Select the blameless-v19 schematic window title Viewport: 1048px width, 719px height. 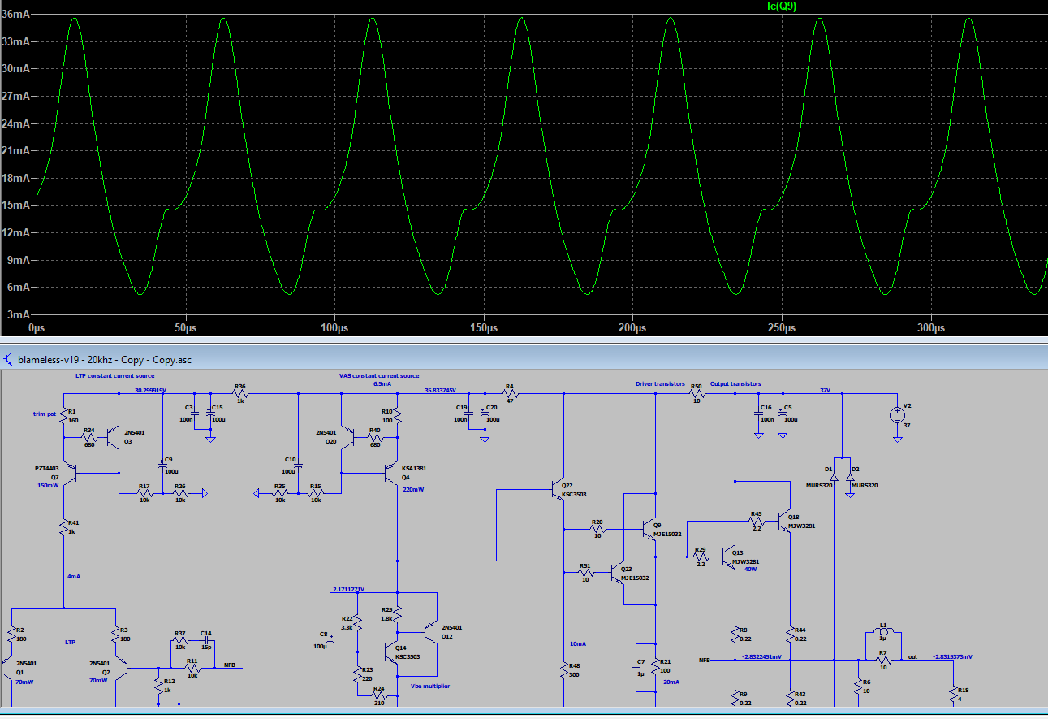[x=104, y=358]
